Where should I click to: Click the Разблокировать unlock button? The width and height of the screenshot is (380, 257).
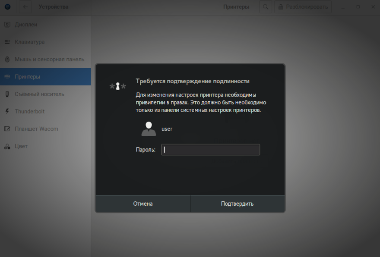pyautogui.click(x=303, y=7)
